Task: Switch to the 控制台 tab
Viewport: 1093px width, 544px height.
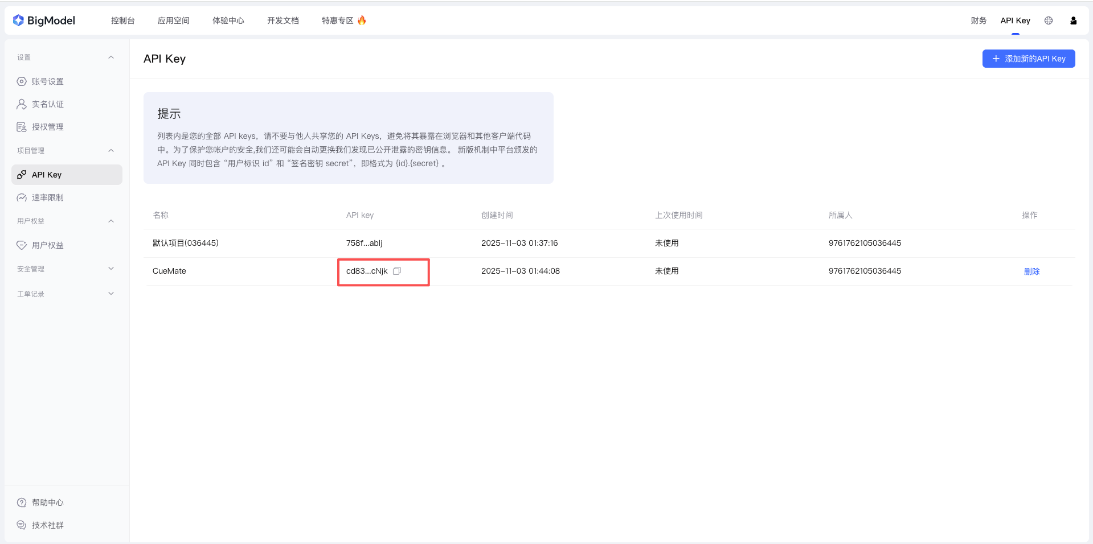Action: 123,20
